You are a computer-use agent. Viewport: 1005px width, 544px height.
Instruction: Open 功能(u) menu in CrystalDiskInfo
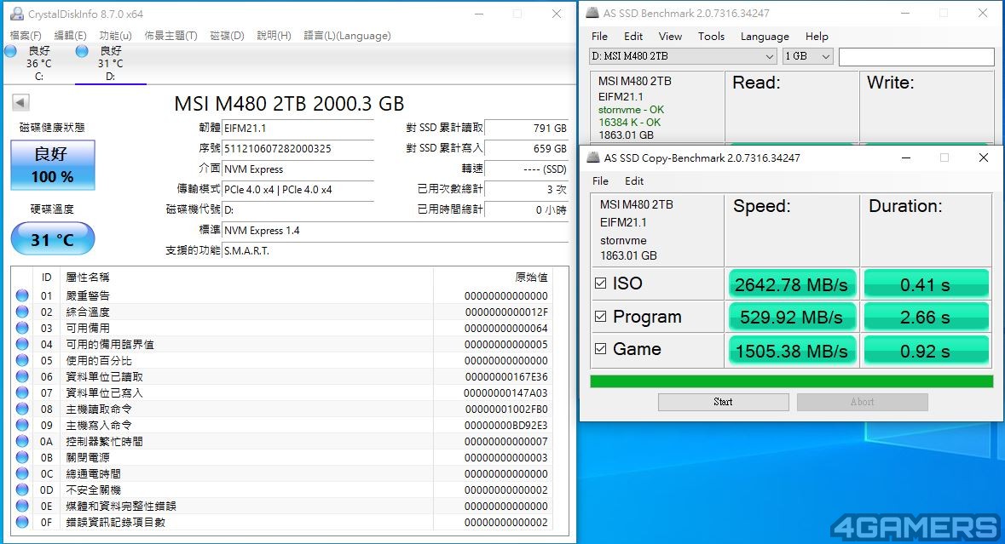pos(115,35)
